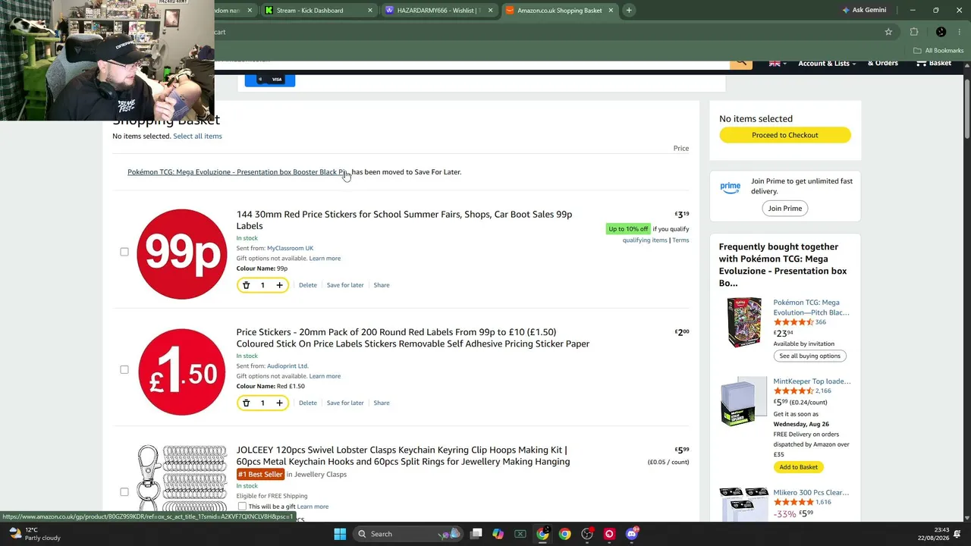
Task: Open the UK flag language dropdown
Action: (778, 63)
